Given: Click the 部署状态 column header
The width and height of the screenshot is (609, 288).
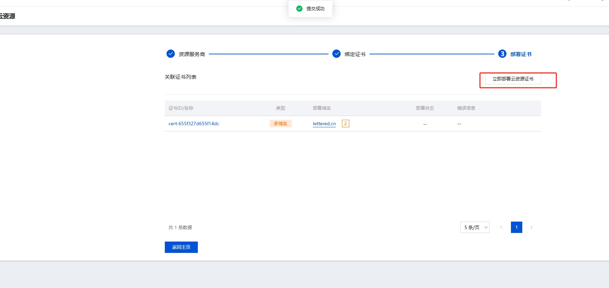Looking at the screenshot, I should pos(425,108).
